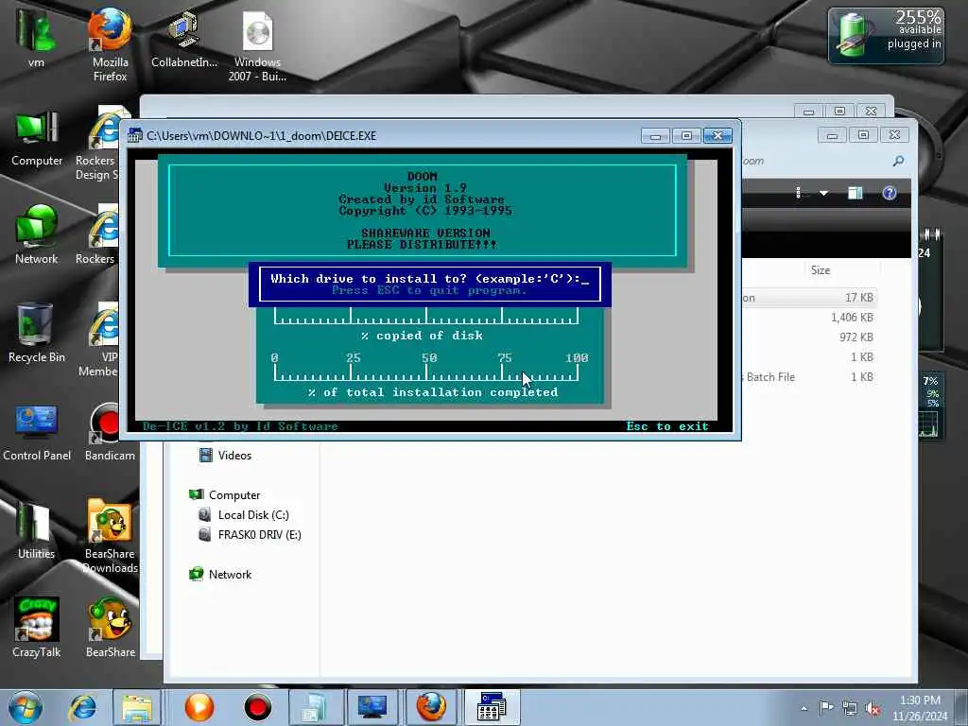Image resolution: width=968 pixels, height=726 pixels.
Task: Click the total installation completed progress bar
Action: 426,373
